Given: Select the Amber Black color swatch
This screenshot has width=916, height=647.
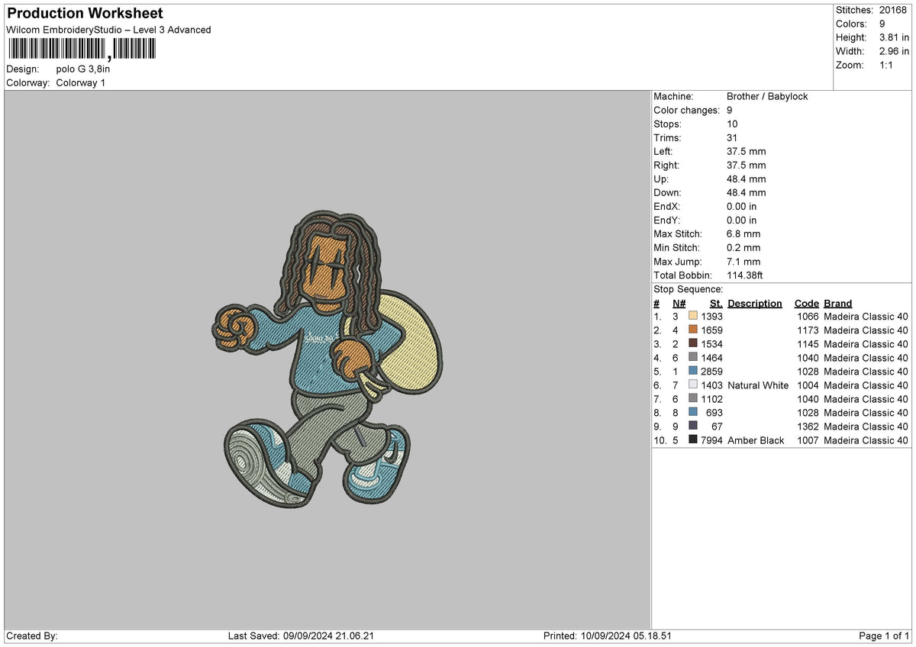Looking at the screenshot, I should 693,440.
